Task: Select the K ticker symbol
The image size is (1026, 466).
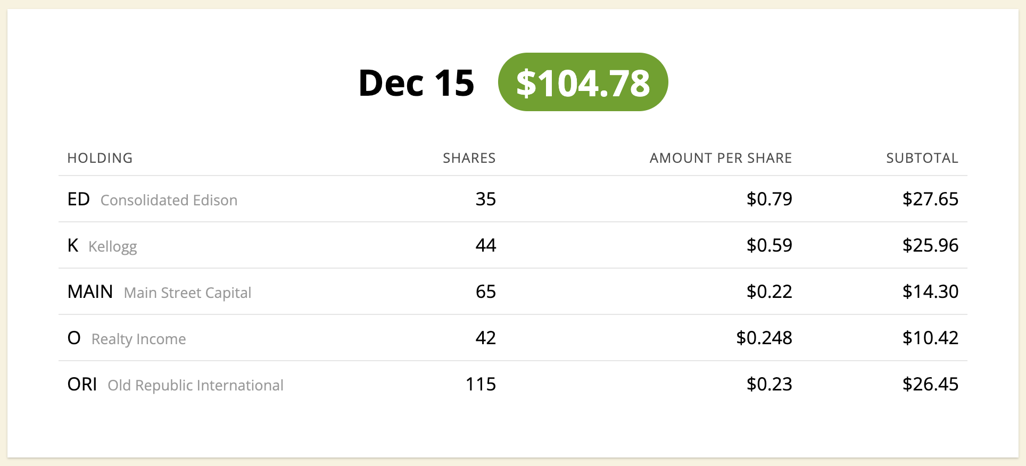Action: (x=73, y=245)
